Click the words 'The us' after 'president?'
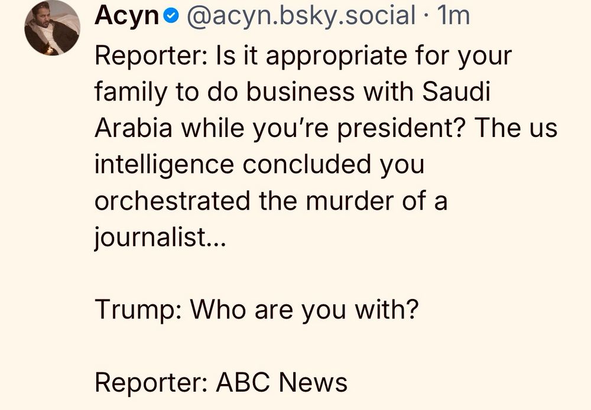This screenshot has height=410, width=591. tap(517, 129)
